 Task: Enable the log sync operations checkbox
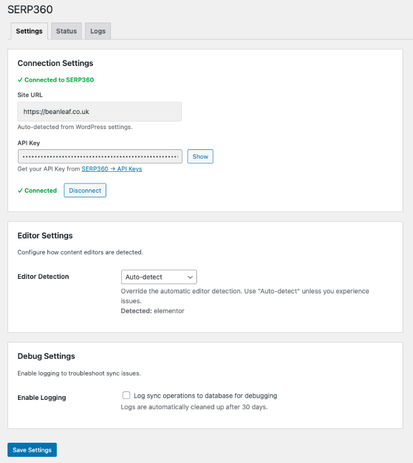pos(126,395)
